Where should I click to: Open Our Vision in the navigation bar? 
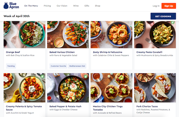tap(62, 6)
